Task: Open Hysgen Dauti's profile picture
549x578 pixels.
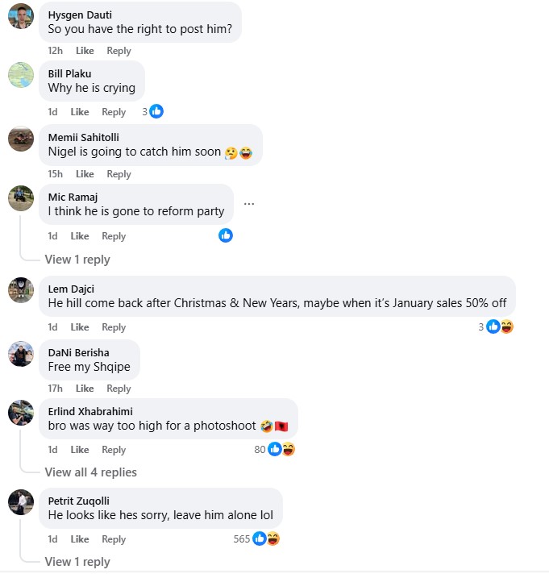Action: (x=21, y=16)
